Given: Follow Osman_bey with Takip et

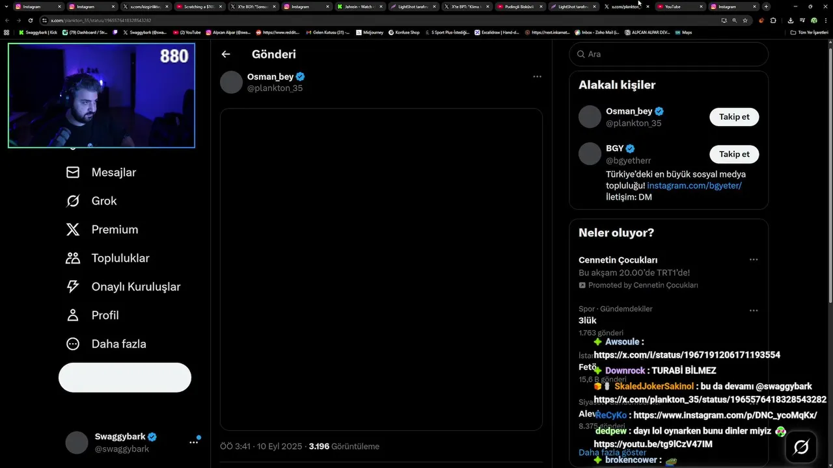Looking at the screenshot, I should point(734,117).
